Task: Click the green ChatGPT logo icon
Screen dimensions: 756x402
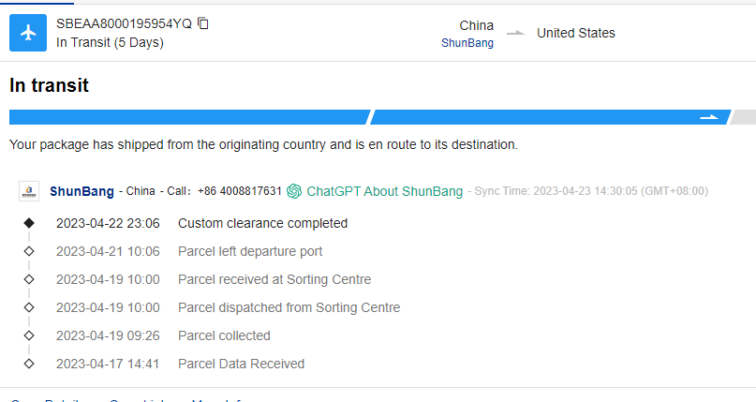Action: 294,191
